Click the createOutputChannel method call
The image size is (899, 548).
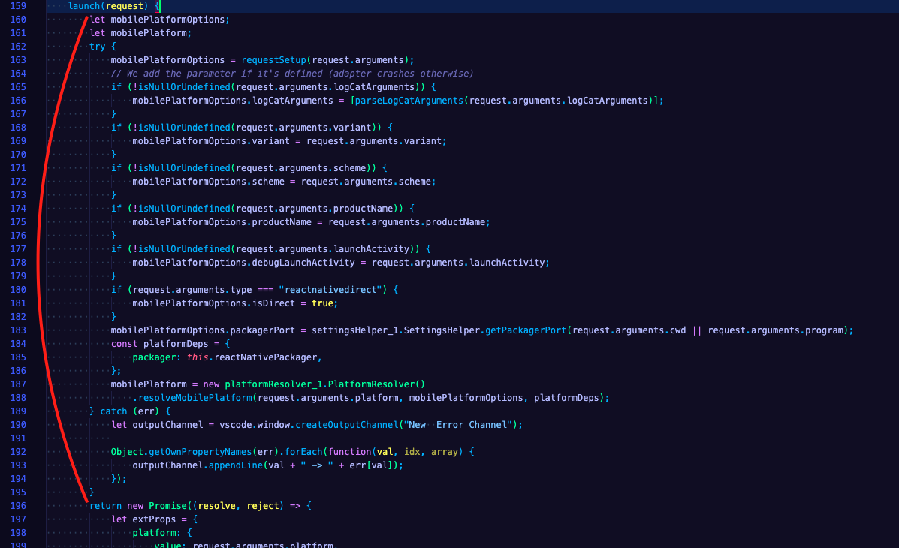347,425
